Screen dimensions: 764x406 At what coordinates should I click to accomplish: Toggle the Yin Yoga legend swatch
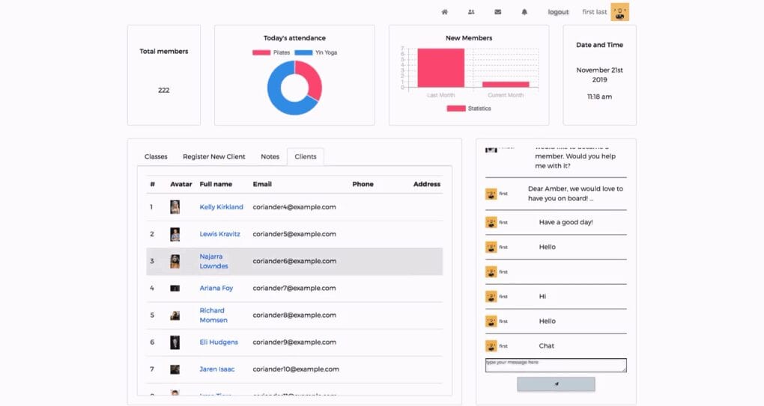[303, 52]
